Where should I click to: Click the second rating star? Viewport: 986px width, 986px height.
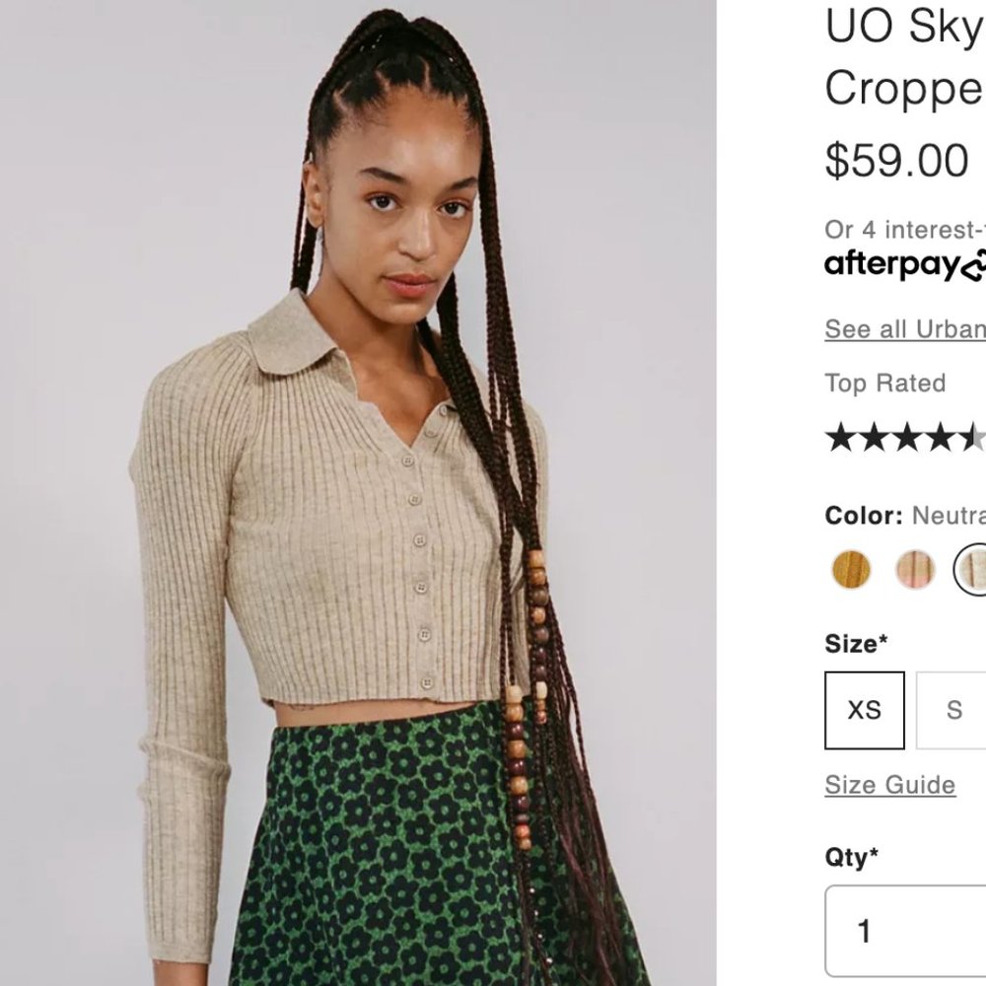pos(873,434)
